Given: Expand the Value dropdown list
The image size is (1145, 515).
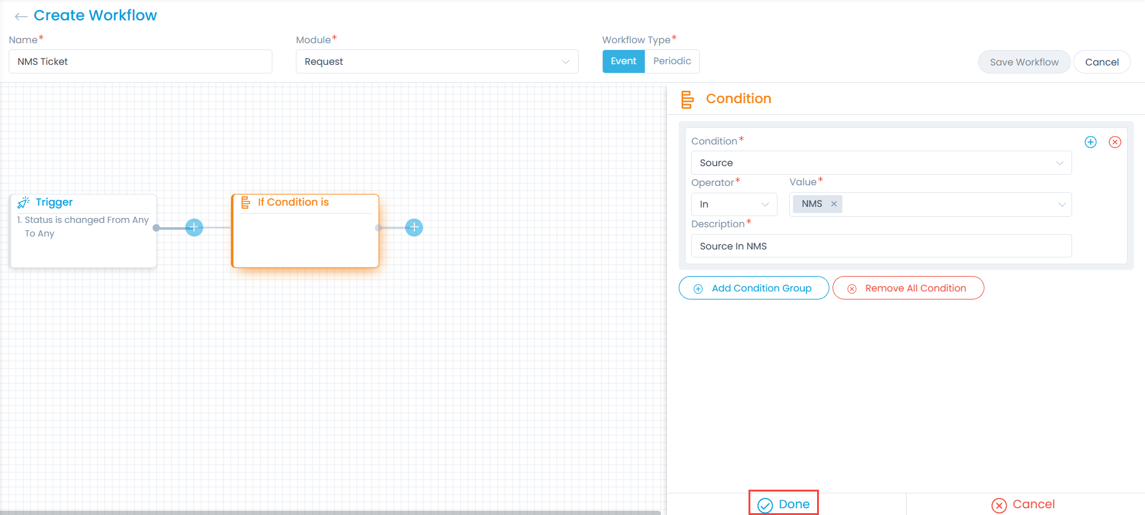Looking at the screenshot, I should (x=1062, y=204).
